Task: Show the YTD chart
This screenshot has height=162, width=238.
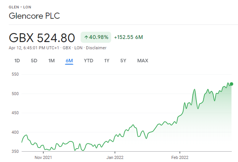Action: [89, 61]
